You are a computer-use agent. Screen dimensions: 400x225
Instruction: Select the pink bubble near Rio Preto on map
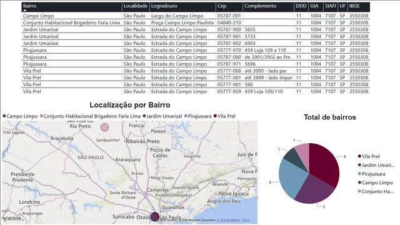104,127
